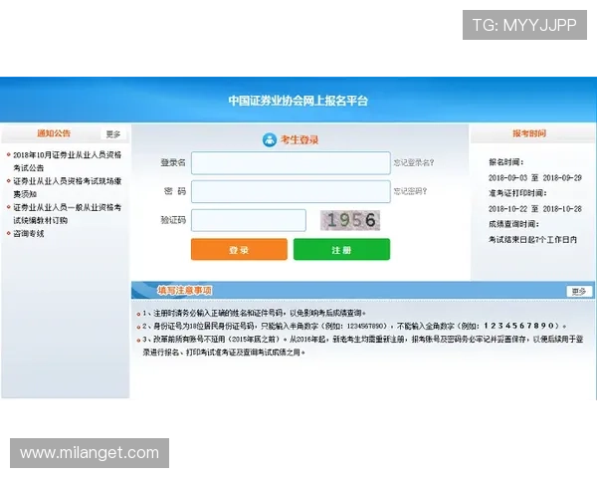
Task: Click the orange 登录 button
Action: coord(239,249)
